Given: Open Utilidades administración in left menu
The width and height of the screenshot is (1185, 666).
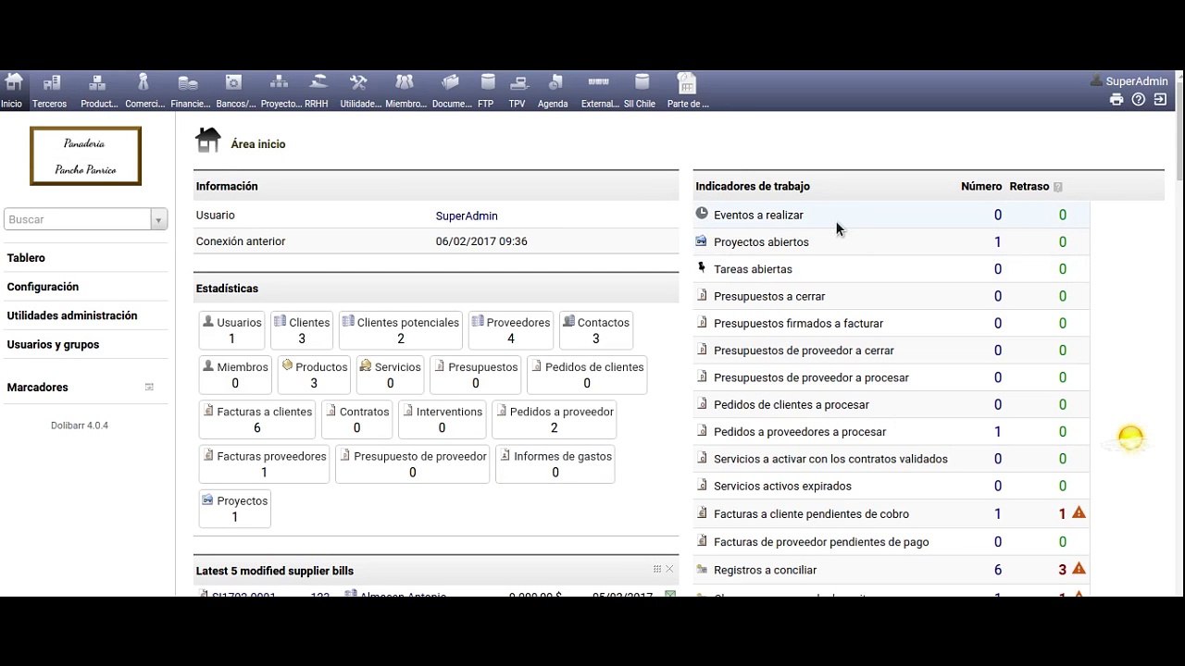Looking at the screenshot, I should click(72, 315).
